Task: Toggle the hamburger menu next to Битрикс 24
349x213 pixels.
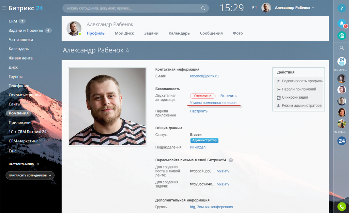Action: [4, 8]
